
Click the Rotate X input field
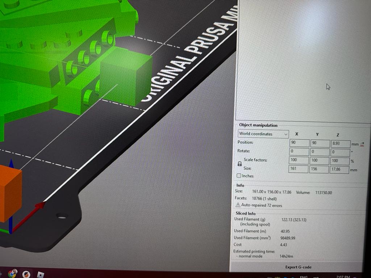click(299, 151)
